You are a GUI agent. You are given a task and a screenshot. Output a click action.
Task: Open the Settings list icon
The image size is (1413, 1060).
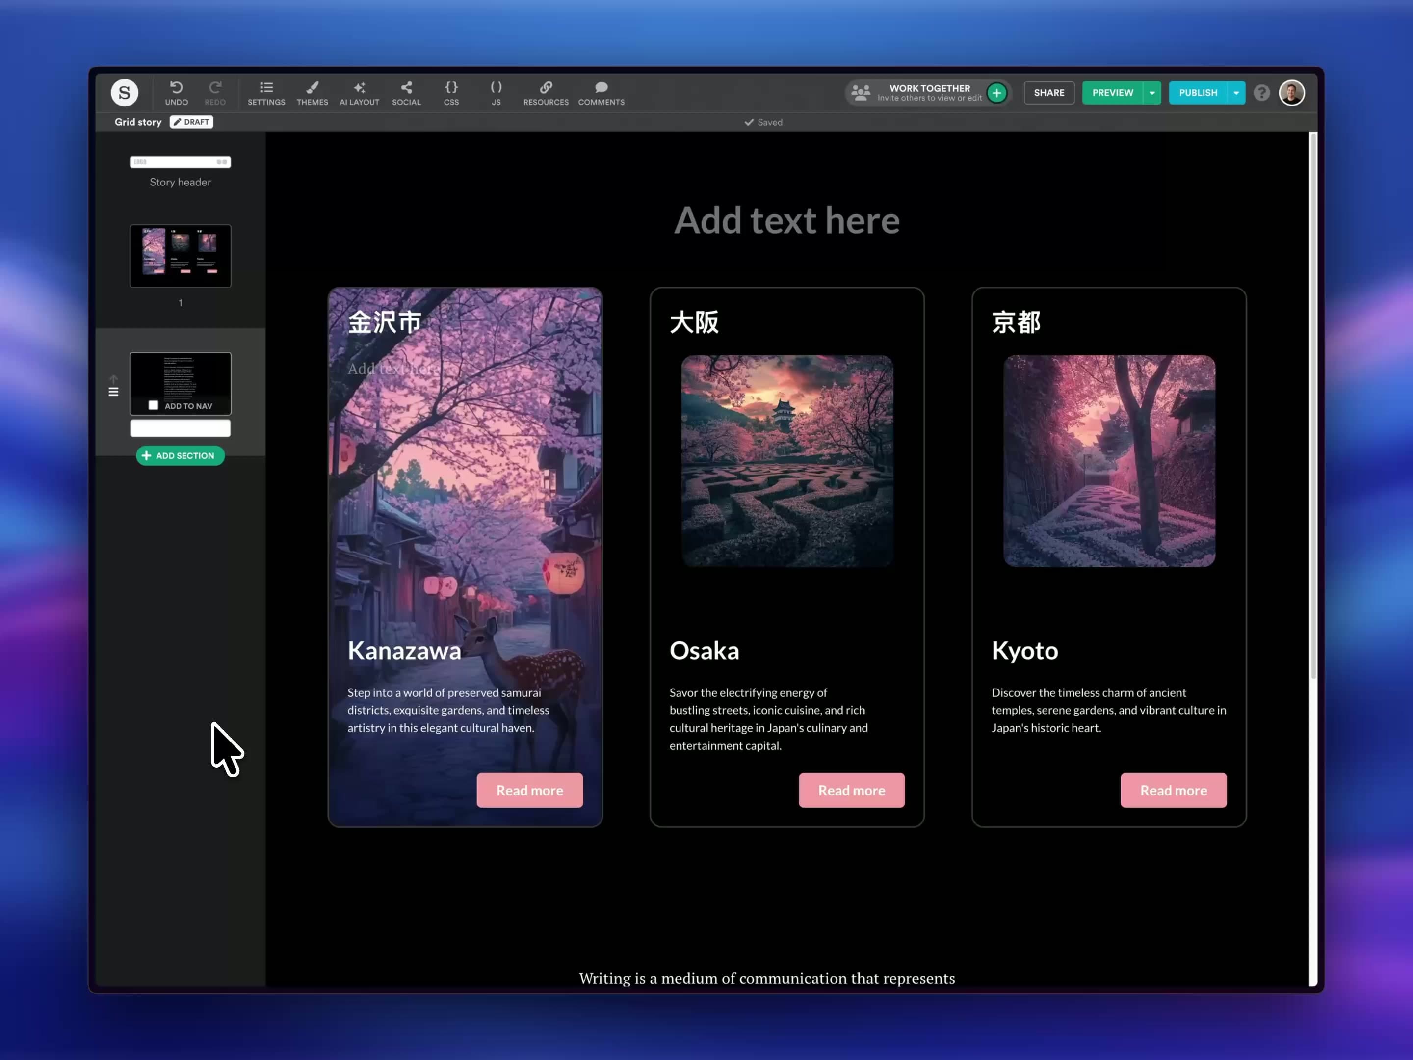click(x=266, y=87)
